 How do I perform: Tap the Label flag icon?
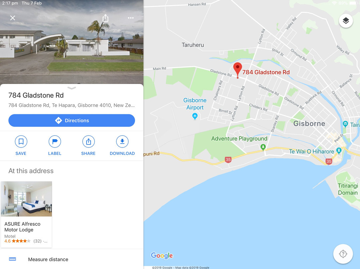[x=55, y=141]
